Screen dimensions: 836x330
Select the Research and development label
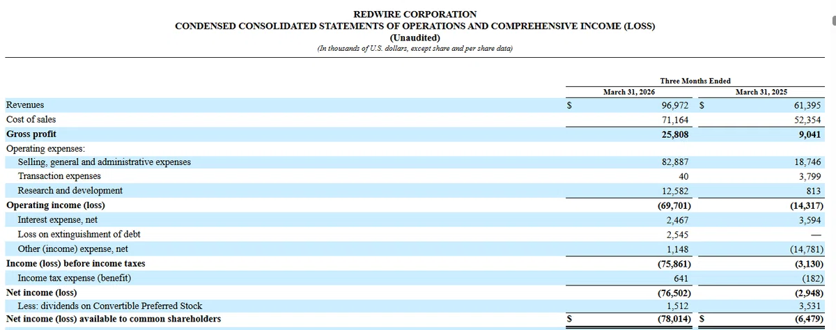coord(70,191)
